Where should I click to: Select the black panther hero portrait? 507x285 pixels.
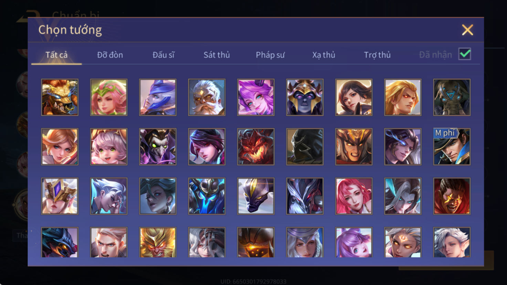pos(256,196)
